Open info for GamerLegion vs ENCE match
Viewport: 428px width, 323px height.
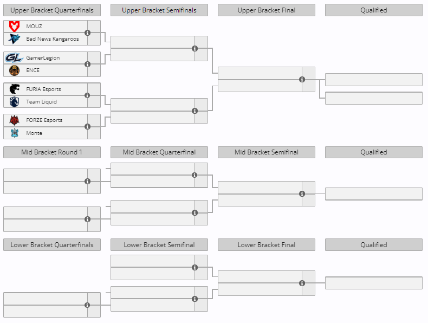(x=88, y=64)
